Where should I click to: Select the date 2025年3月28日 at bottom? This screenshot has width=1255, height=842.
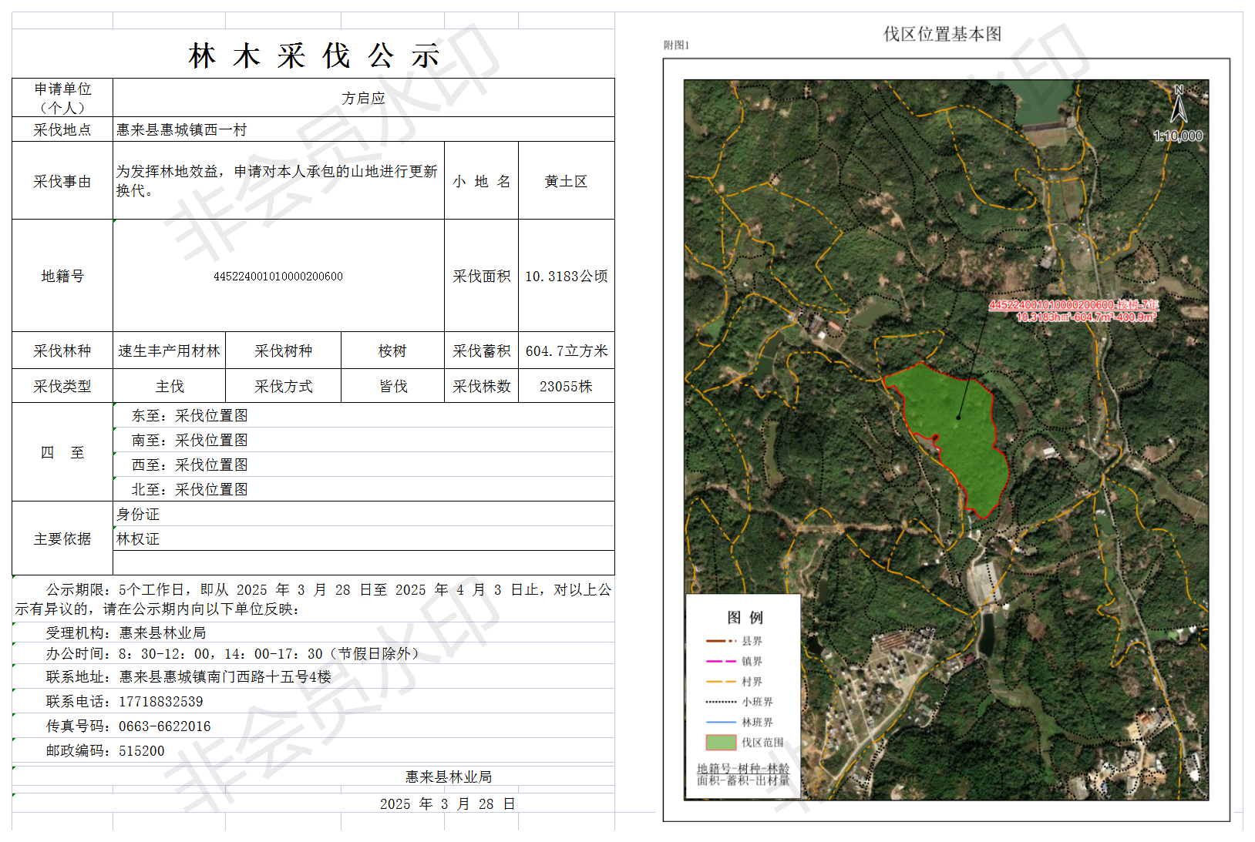tap(448, 803)
